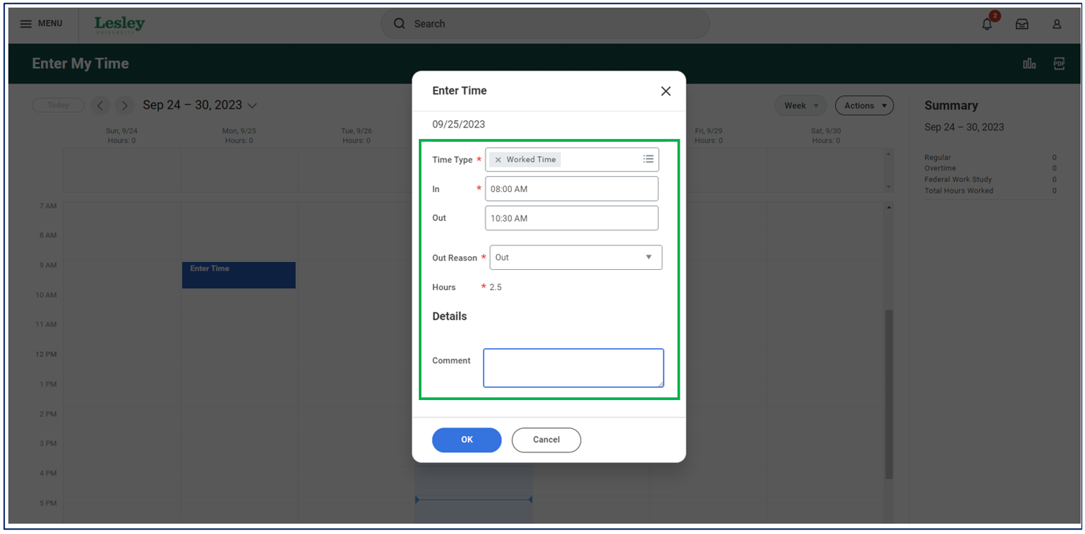This screenshot has width=1085, height=534.
Task: Click the Lesley University logo
Action: tap(120, 24)
